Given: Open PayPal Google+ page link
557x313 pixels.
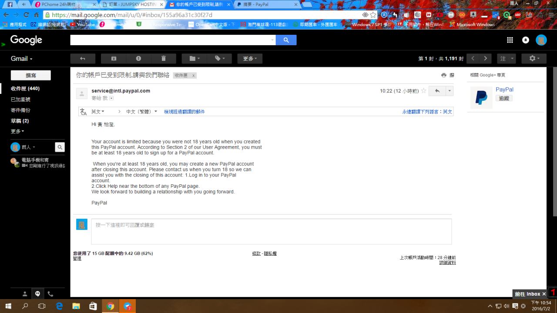Looking at the screenshot, I should (504, 90).
